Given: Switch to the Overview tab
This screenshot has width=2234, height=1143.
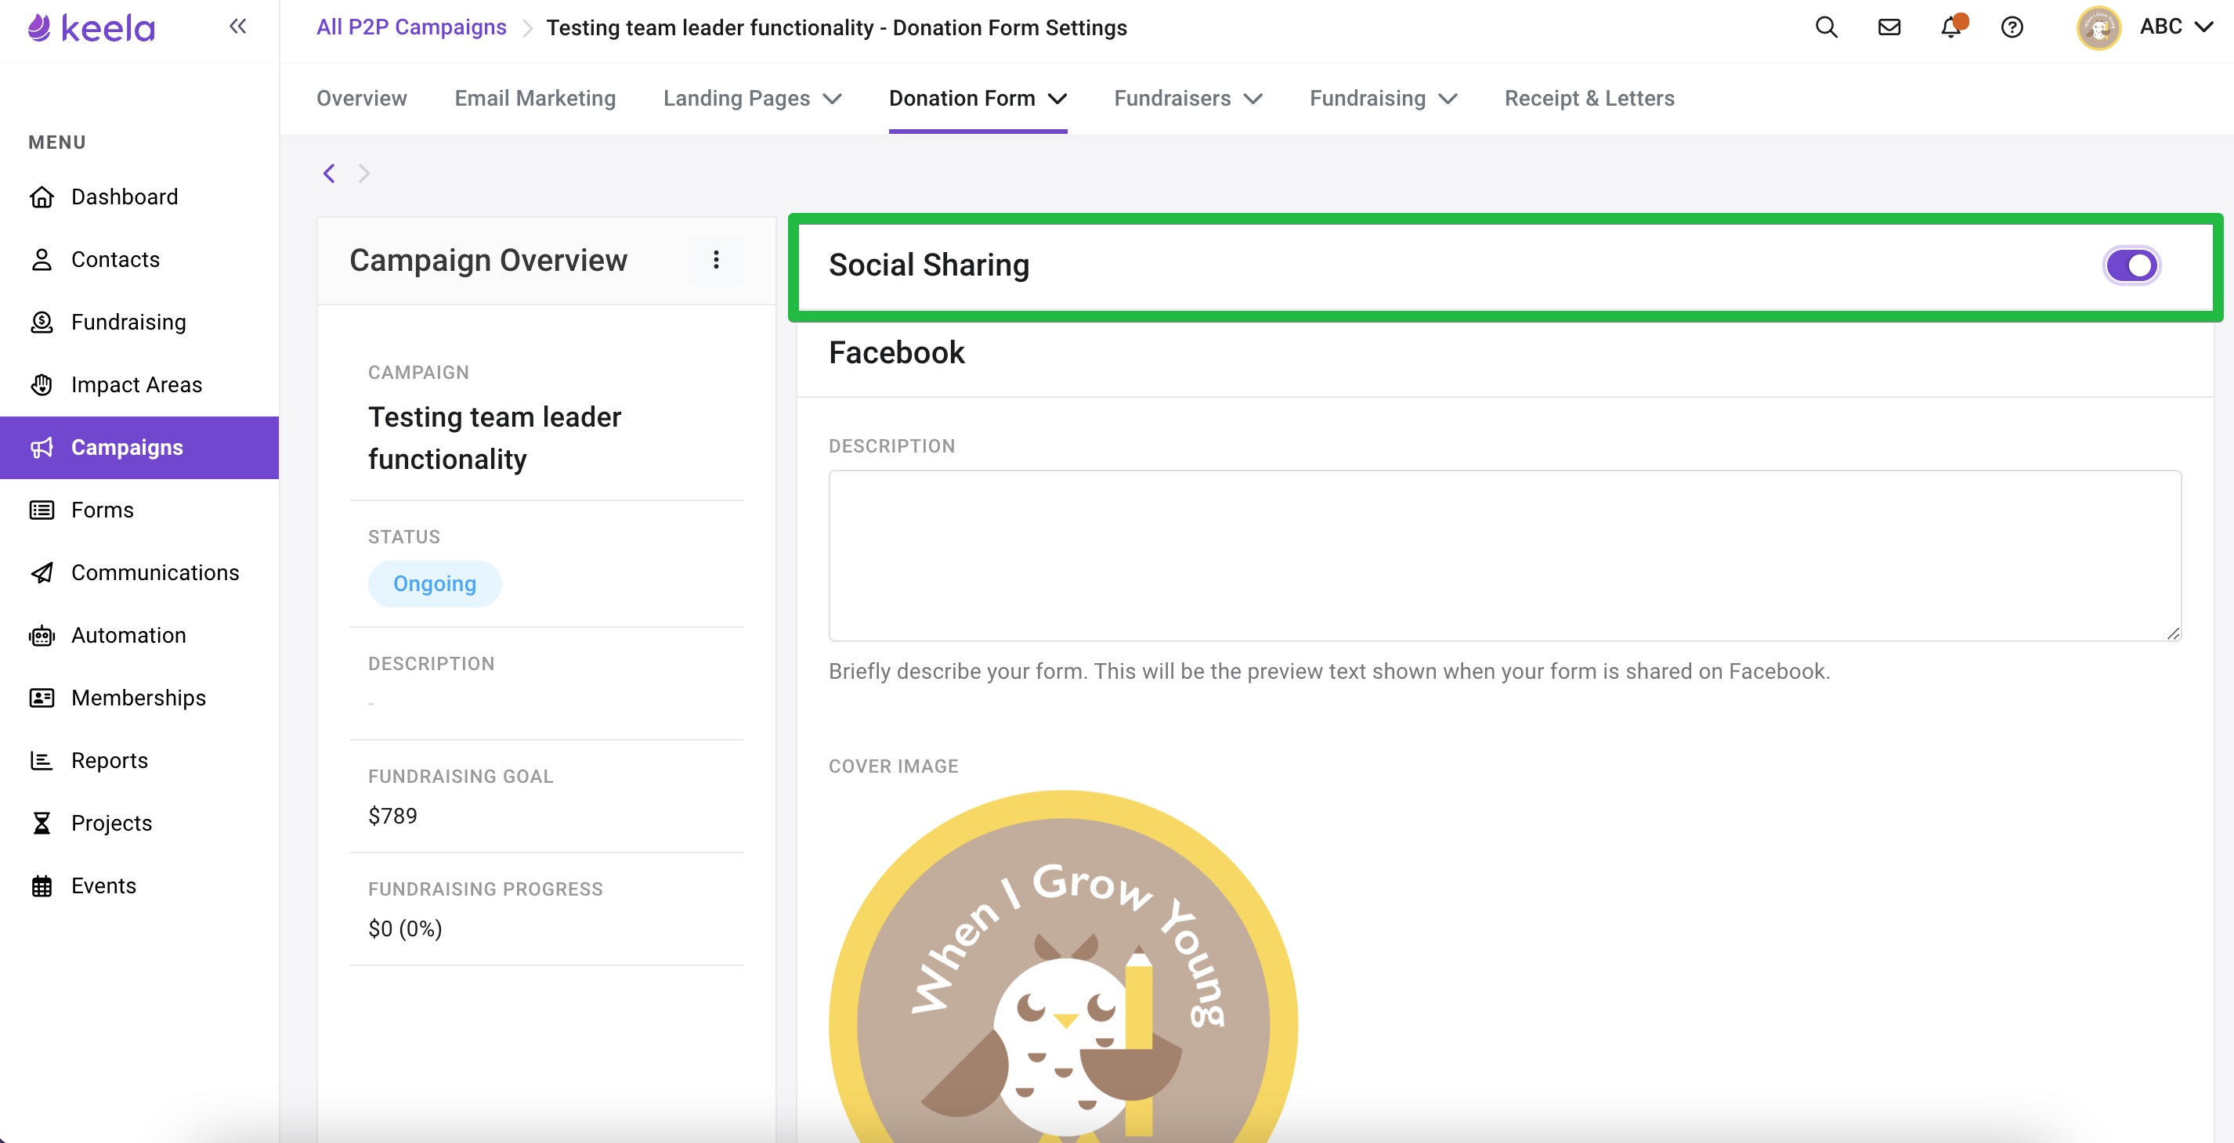Looking at the screenshot, I should click(x=361, y=98).
